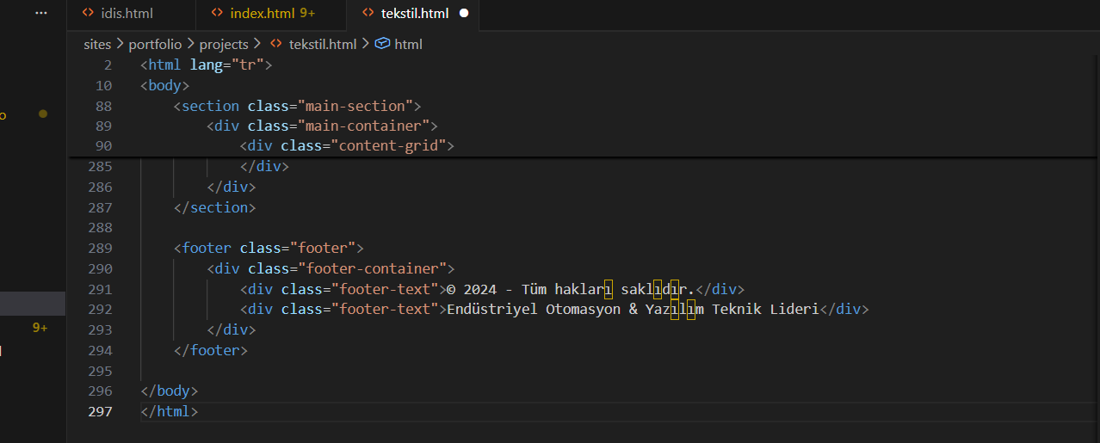This screenshot has width=1100, height=443.
Task: Select the html symbol breadcrumb item
Action: point(408,44)
